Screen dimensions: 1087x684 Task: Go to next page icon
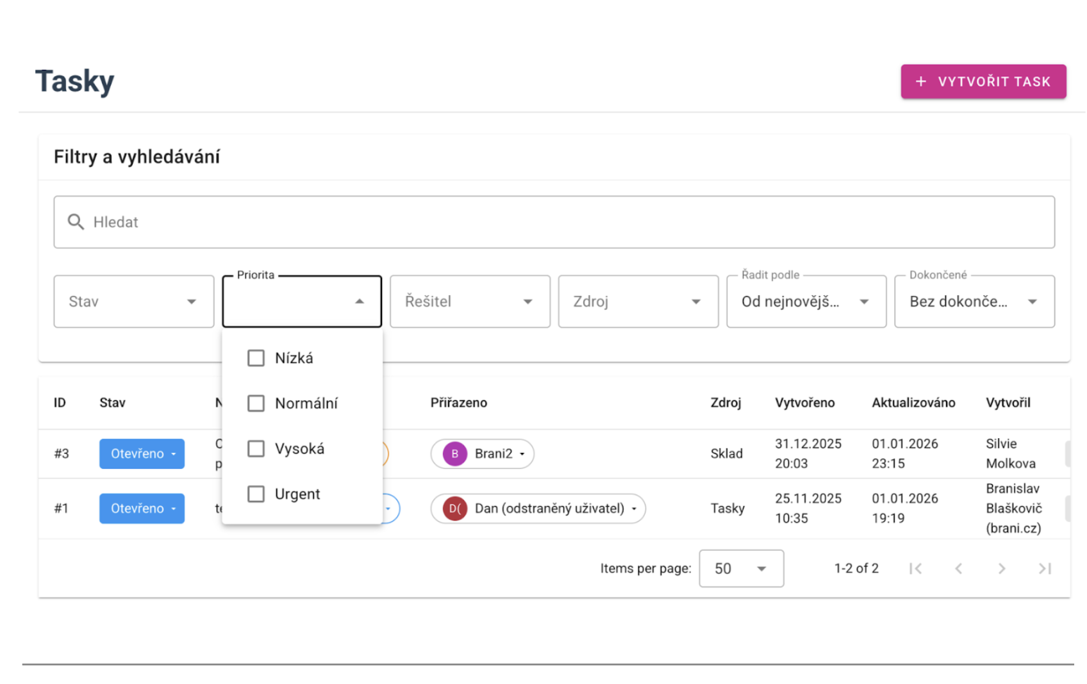[1002, 568]
